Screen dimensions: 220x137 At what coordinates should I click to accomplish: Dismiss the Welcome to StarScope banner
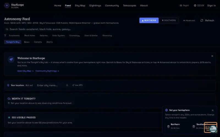pos(212,56)
